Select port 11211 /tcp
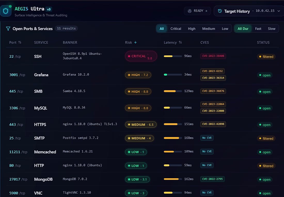This screenshot has width=284, height=197. [x=18, y=152]
